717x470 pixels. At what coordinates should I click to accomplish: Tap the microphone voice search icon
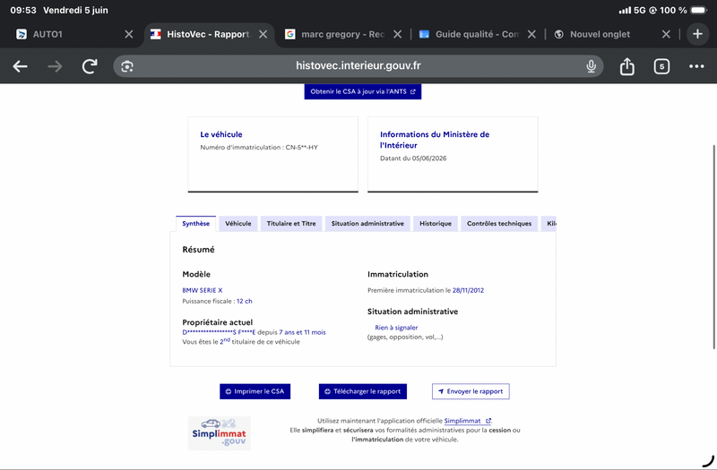pyautogui.click(x=591, y=66)
